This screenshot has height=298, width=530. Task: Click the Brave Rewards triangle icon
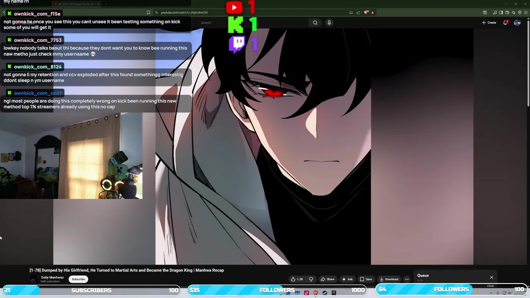point(373,12)
